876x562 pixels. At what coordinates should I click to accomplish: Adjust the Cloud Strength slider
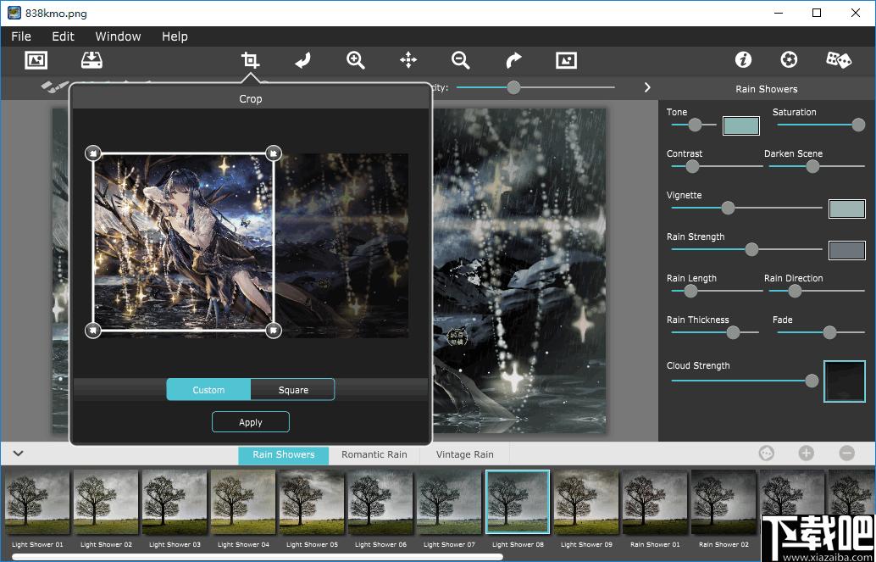744,381
